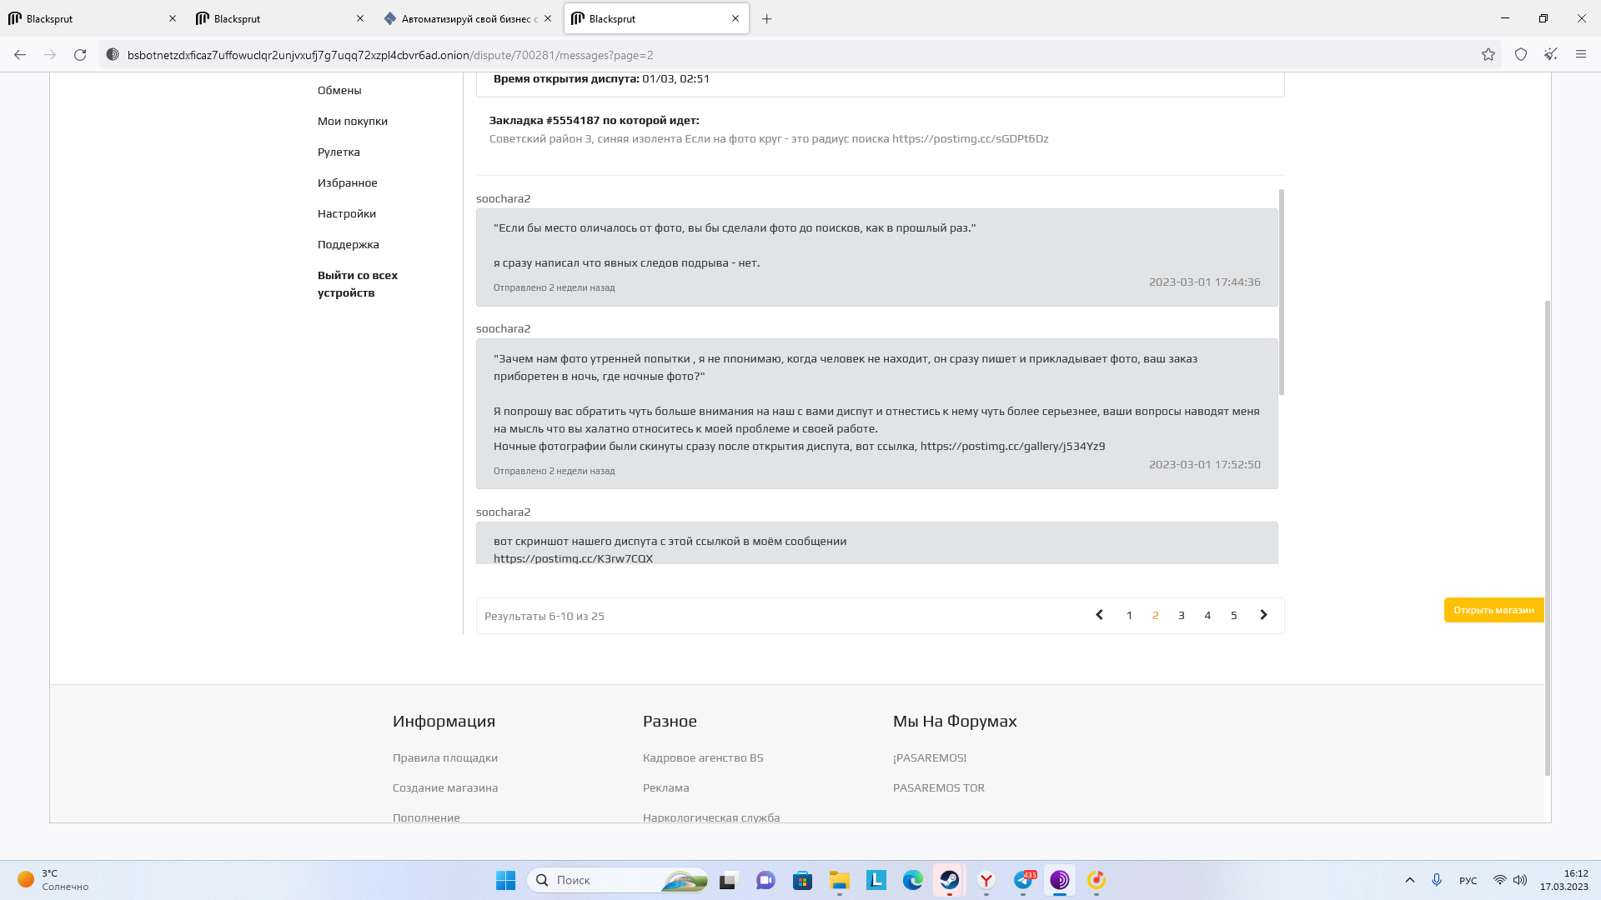This screenshot has width=1601, height=900.
Task: Open Поддержка in the sidebar
Action: coord(349,244)
